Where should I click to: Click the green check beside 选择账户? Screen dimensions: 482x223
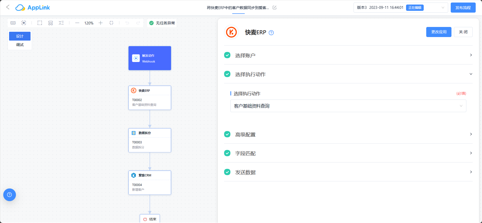227,55
